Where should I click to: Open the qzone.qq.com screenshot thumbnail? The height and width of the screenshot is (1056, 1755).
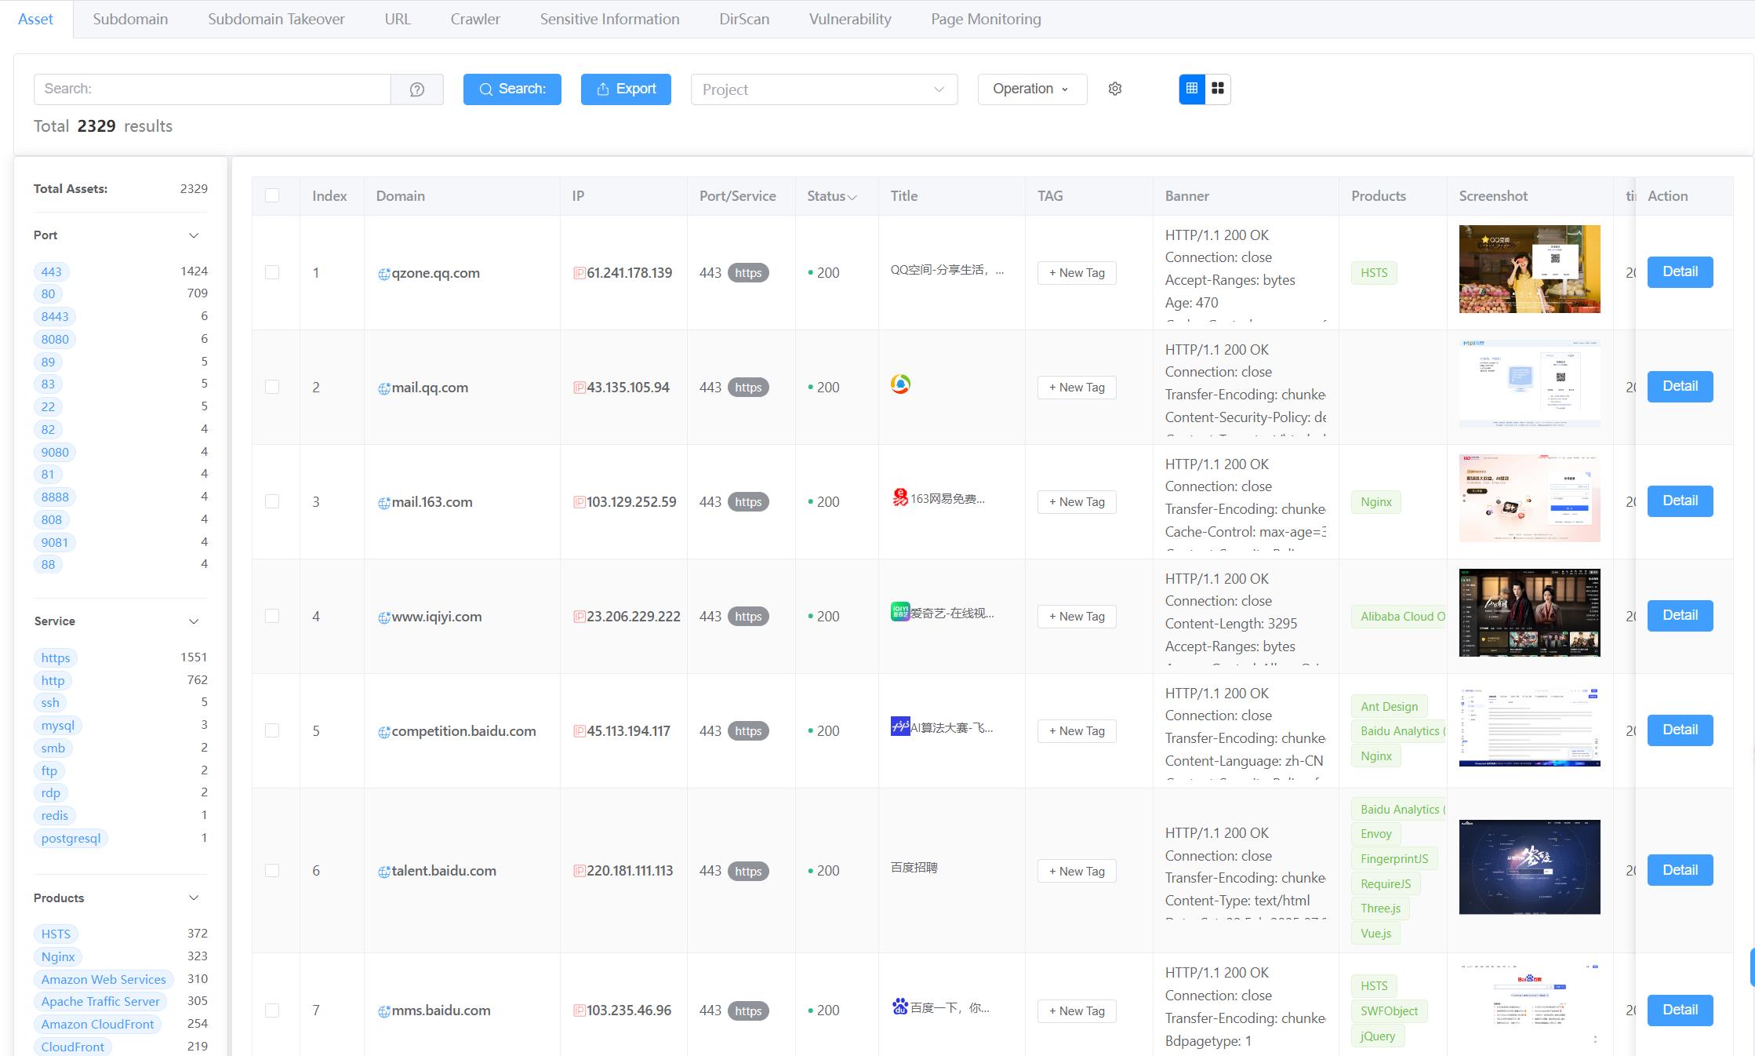point(1529,269)
